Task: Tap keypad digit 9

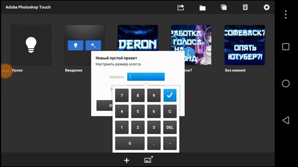Action: (154, 95)
